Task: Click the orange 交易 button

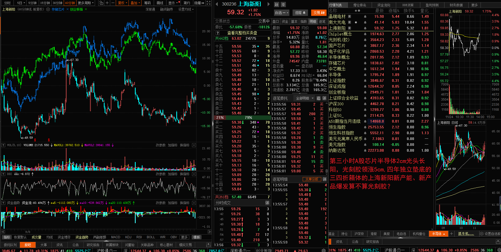Action: [319, 12]
